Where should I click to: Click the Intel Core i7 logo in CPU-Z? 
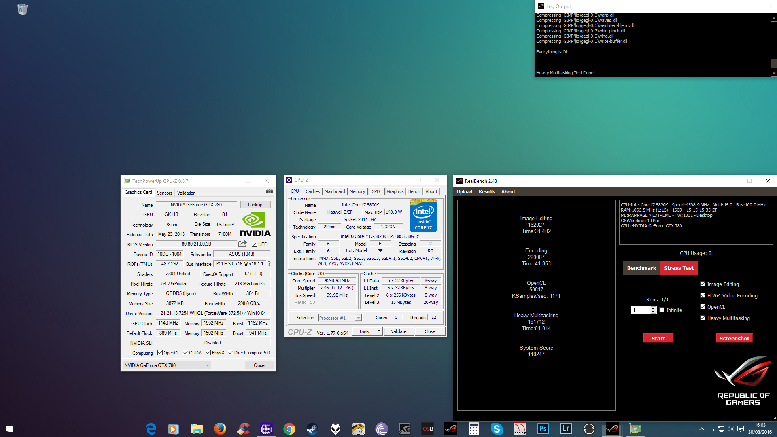click(x=423, y=216)
